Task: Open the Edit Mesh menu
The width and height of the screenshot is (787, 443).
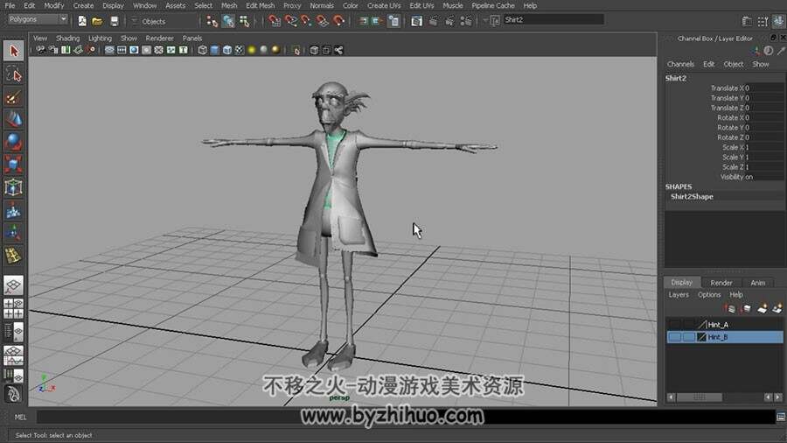Action: (x=260, y=5)
